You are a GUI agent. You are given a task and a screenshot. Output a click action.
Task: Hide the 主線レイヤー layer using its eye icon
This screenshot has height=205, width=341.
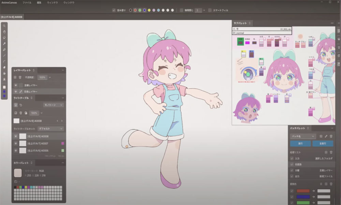coord(16,85)
